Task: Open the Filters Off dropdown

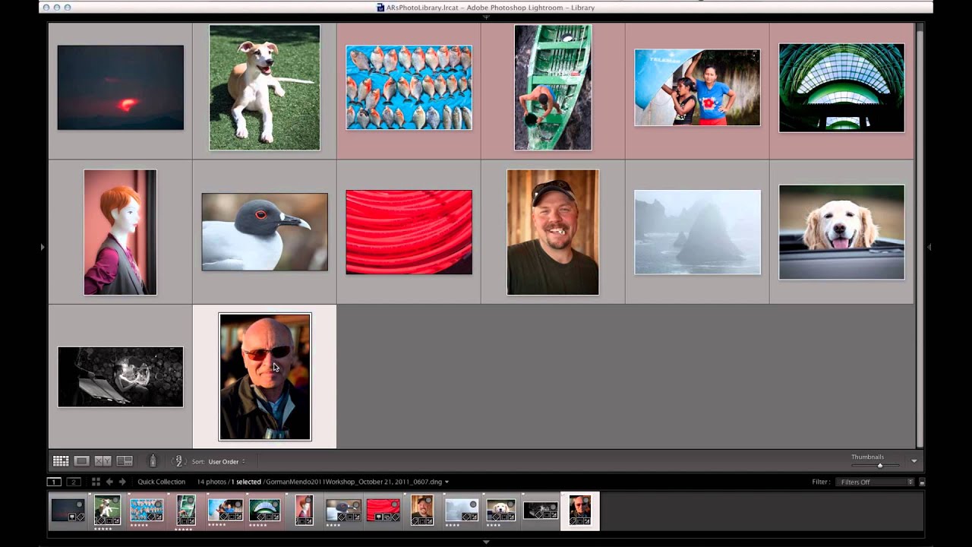Action: click(875, 482)
